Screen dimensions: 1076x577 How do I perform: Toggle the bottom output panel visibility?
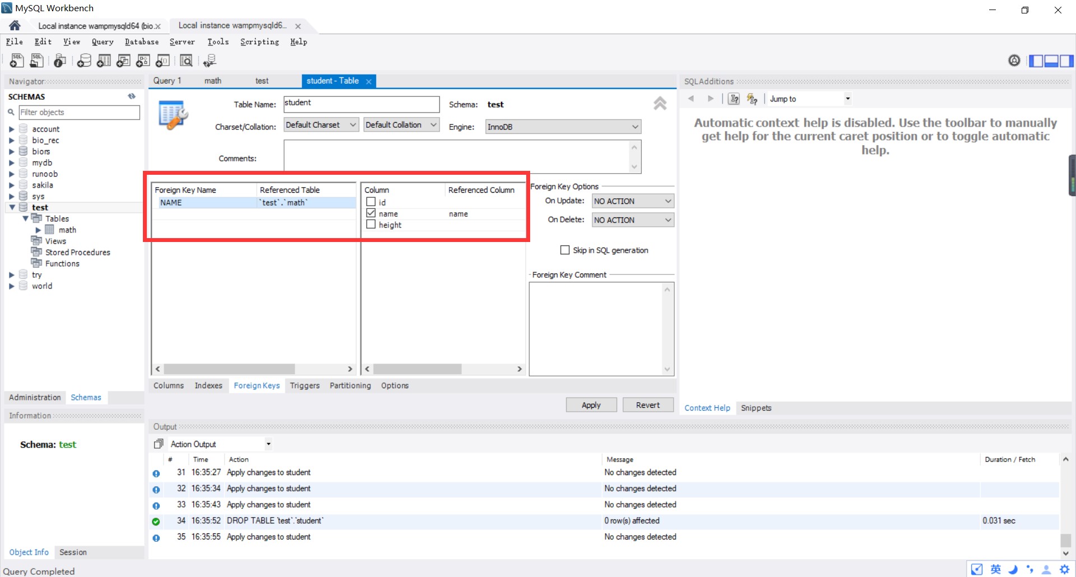(1051, 61)
